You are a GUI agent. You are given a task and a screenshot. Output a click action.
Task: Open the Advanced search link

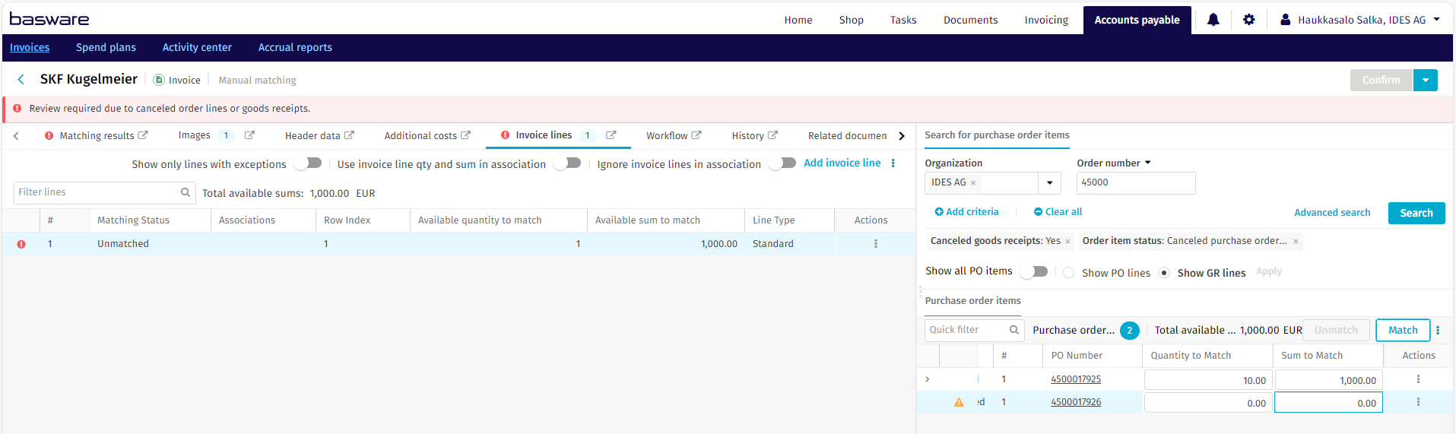(x=1332, y=213)
